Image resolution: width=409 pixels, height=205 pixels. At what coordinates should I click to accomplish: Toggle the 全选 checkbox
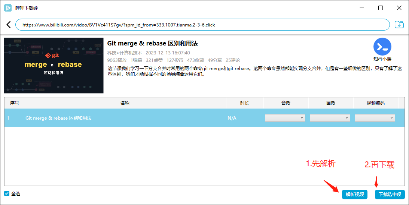[x=7, y=194]
